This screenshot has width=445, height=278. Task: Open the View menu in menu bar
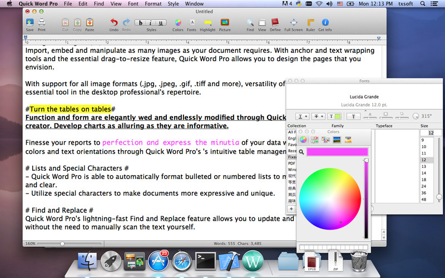pyautogui.click(x=116, y=4)
